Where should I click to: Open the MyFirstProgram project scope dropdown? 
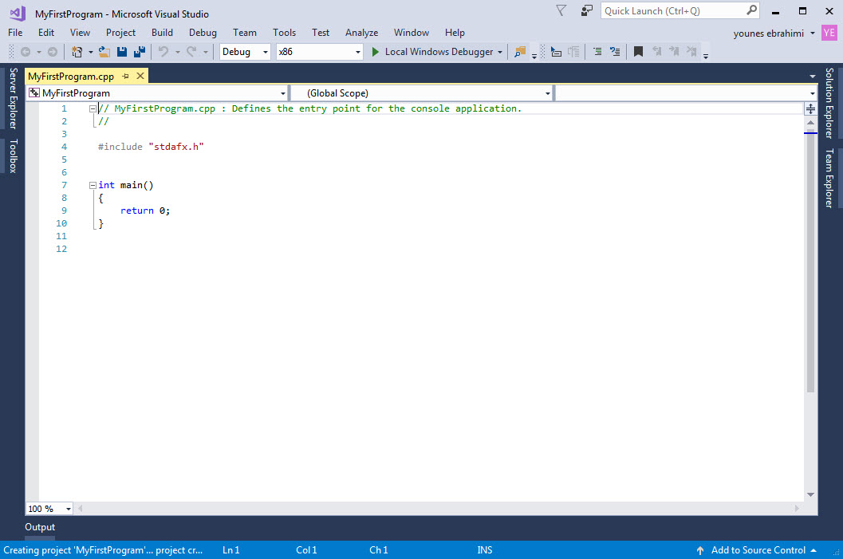pos(157,93)
